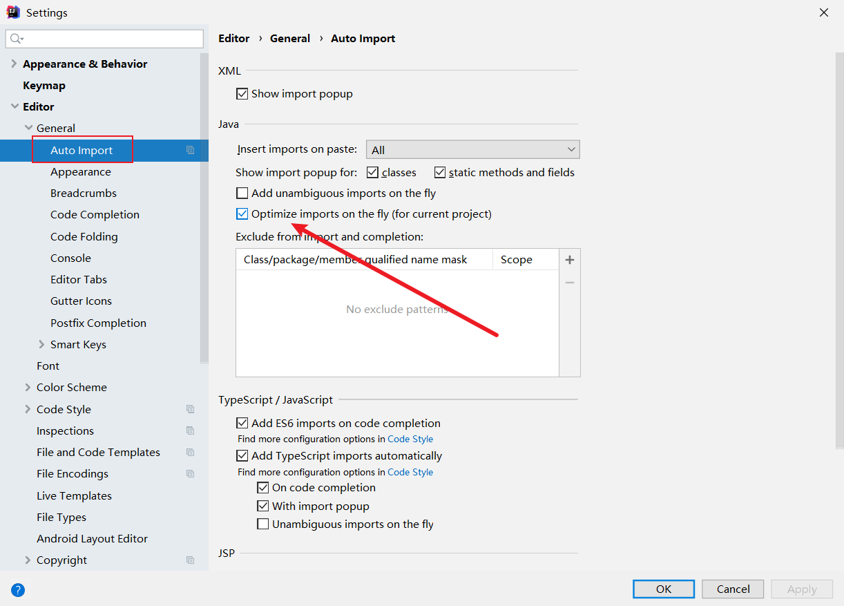Click the right panel vertical scrollbar

(839, 249)
